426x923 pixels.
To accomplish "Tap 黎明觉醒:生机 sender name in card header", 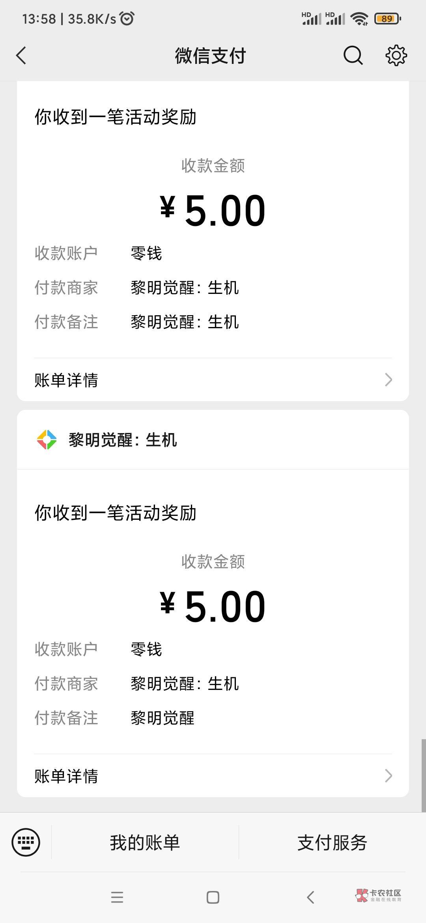I will tap(123, 440).
